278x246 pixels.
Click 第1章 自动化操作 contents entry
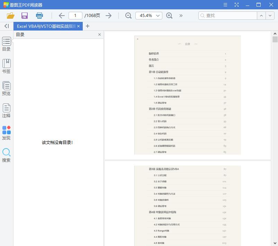pos(159,72)
